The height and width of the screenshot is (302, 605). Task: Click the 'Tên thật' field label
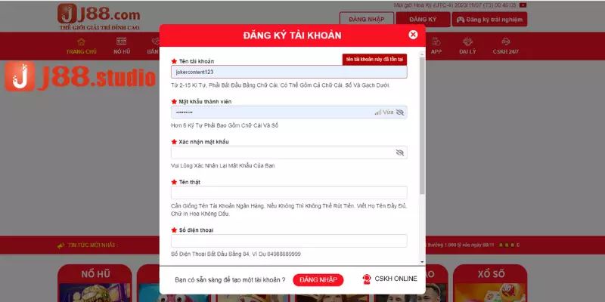pyautogui.click(x=190, y=182)
